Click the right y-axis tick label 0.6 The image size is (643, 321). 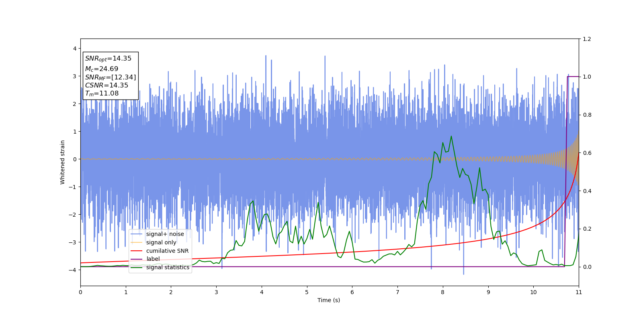pos(587,153)
